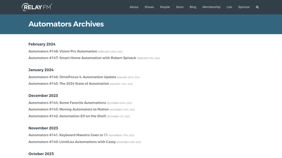This screenshot has height=158, width=282.
Task: Open the About menu item
Action: (x=134, y=7)
